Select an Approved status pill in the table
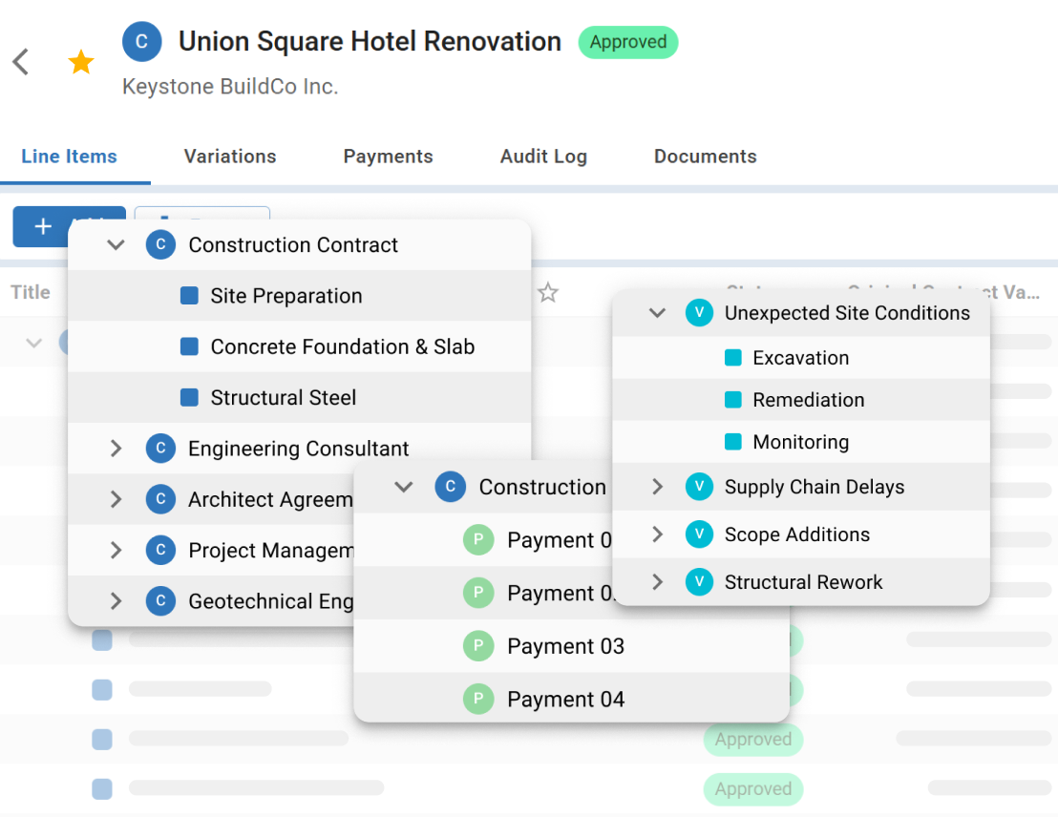The image size is (1058, 817). (x=752, y=740)
